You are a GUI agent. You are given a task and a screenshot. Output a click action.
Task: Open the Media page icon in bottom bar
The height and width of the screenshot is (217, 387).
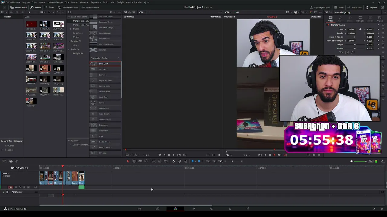pyautogui.click(x=139, y=209)
